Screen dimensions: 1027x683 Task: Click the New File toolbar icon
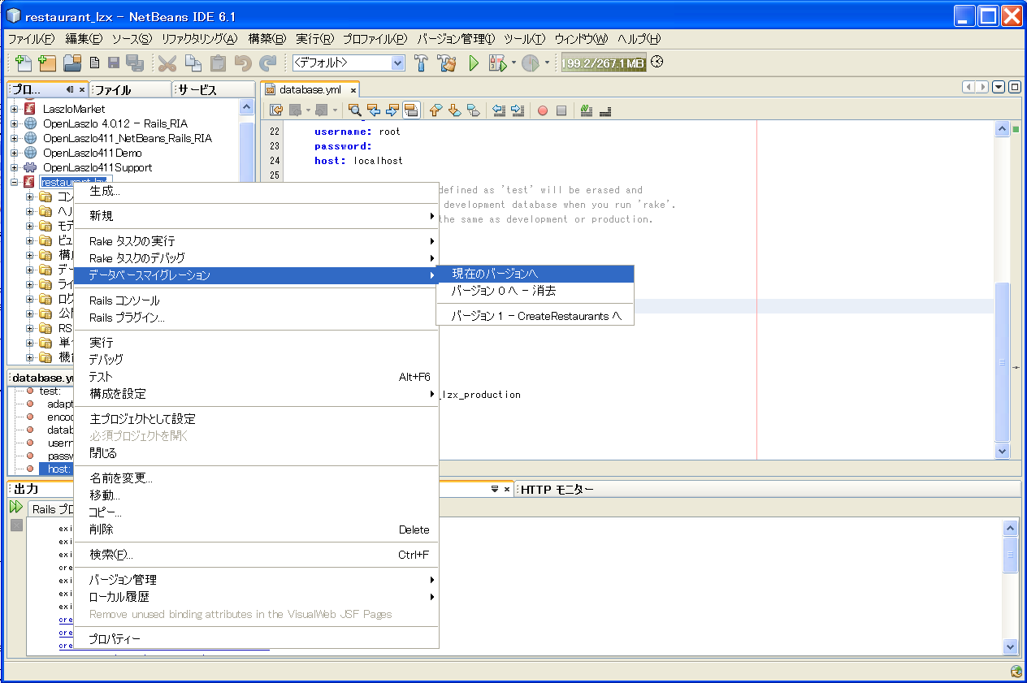pos(24,63)
